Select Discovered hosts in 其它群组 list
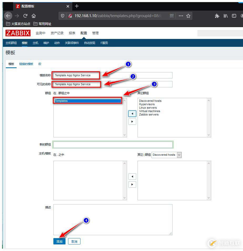 pos(150,101)
